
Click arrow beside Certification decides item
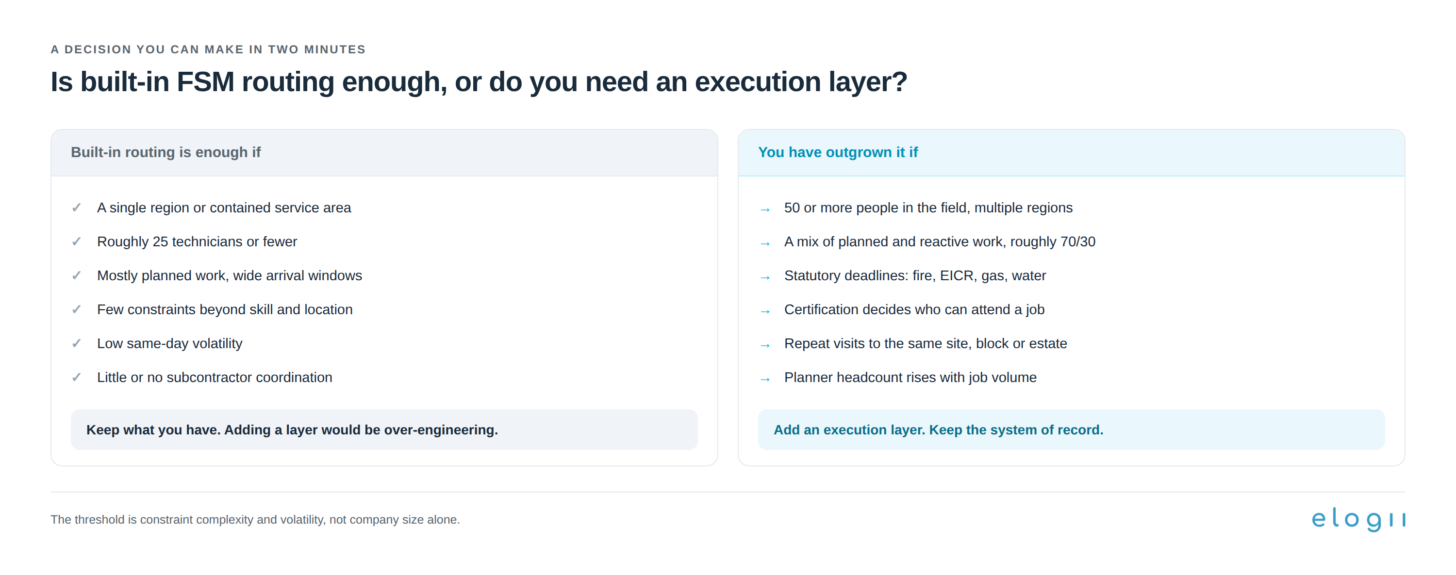click(x=765, y=311)
